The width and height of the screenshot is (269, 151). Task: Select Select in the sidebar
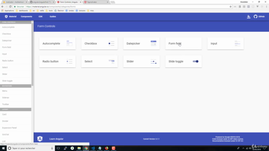(x=16, y=67)
